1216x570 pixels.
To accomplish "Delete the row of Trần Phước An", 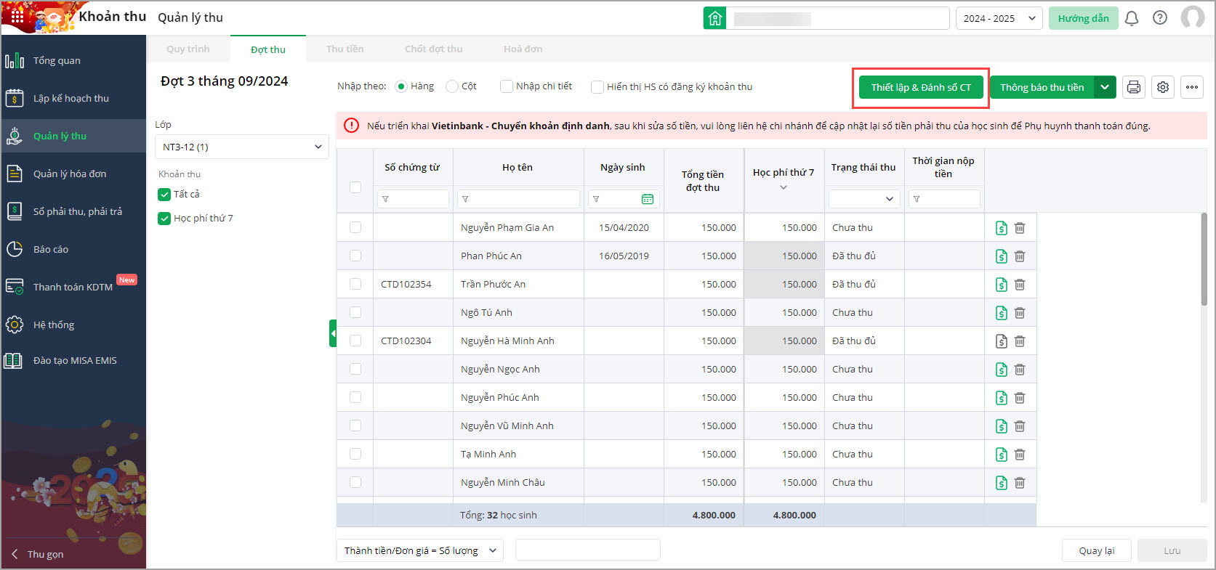I will [1020, 285].
